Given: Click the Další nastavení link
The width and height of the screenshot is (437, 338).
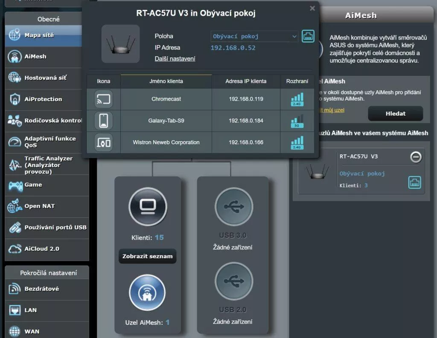Looking at the screenshot, I should pos(175,59).
